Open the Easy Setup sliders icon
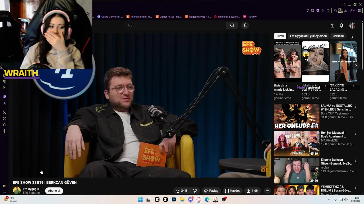Image resolution: width=364 pixels, height=204 pixels. tap(359, 10)
